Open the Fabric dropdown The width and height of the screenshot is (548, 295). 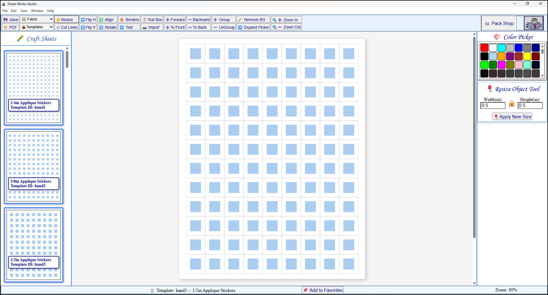click(x=36, y=19)
